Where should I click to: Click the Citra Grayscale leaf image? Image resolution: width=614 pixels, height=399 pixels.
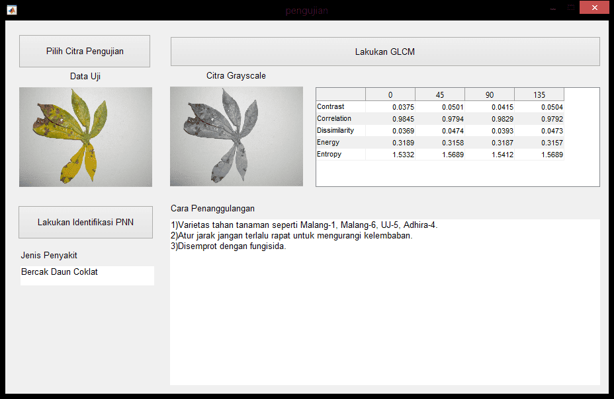click(236, 137)
